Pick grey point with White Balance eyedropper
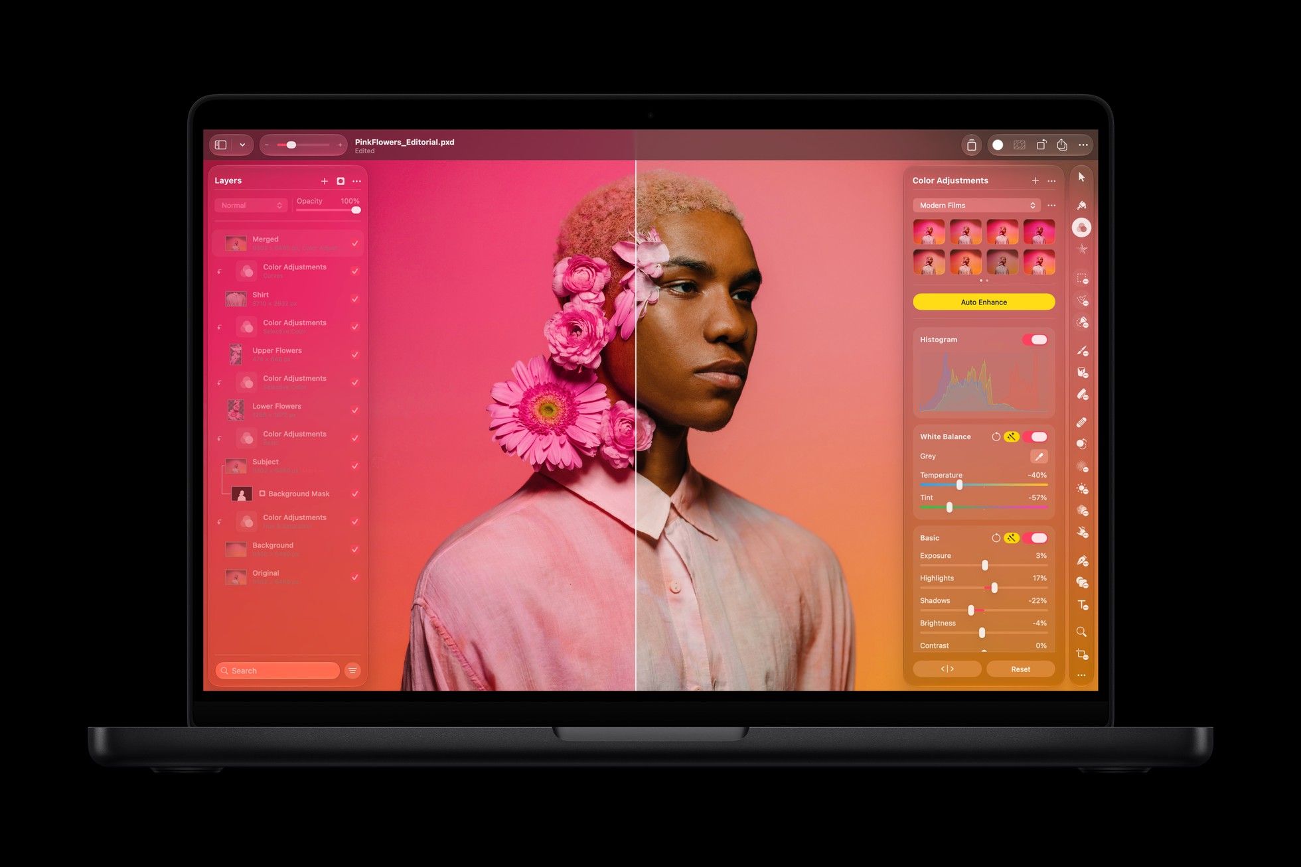 [x=1039, y=456]
